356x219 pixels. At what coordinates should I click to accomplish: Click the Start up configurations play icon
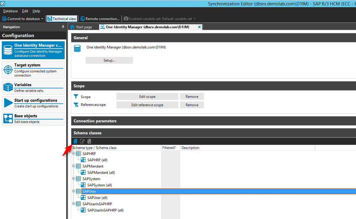click(x=8, y=103)
